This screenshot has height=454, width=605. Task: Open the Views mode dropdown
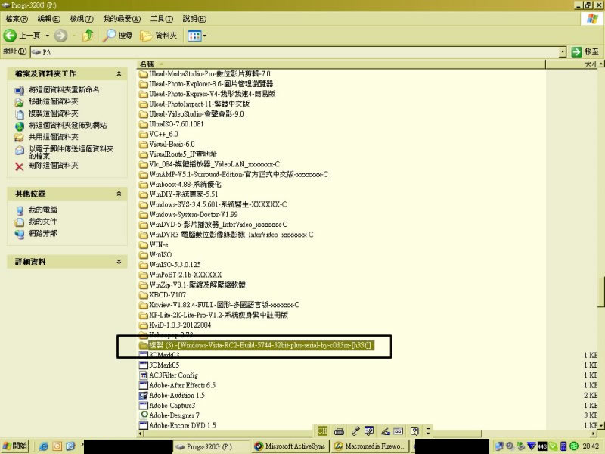[197, 36]
